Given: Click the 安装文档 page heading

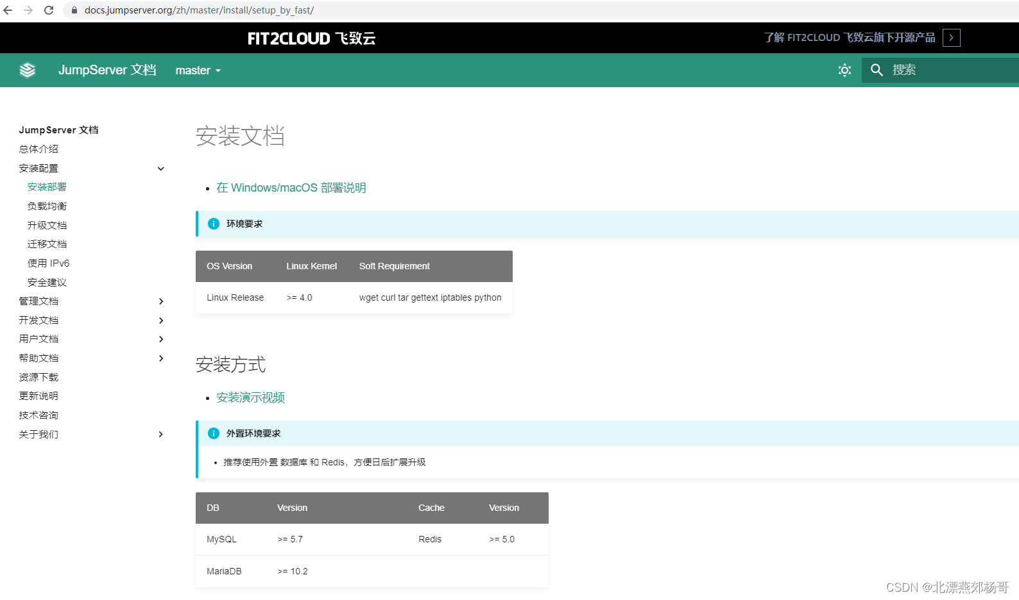Looking at the screenshot, I should click(240, 136).
